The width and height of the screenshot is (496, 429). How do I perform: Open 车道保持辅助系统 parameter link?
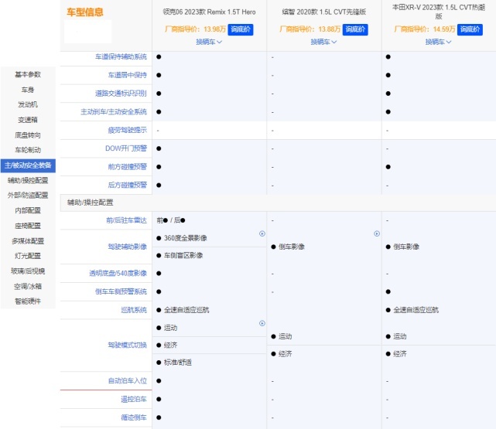point(121,57)
